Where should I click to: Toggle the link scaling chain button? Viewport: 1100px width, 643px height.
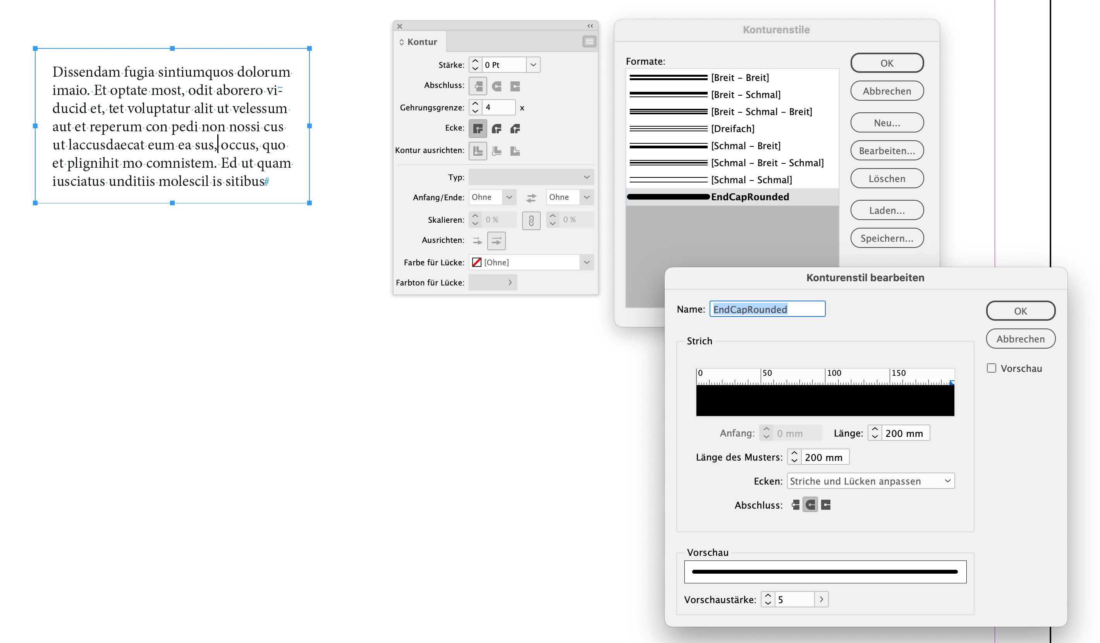coord(531,220)
